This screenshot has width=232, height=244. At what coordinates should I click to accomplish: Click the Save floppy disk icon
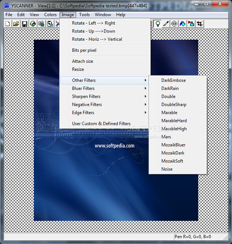click(x=25, y=24)
